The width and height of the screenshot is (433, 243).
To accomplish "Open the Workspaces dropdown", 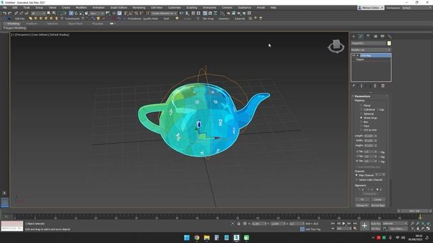I will pos(417,7).
